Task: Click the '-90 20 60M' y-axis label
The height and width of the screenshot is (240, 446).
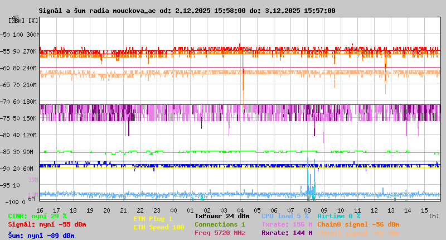Action: pos(17,169)
